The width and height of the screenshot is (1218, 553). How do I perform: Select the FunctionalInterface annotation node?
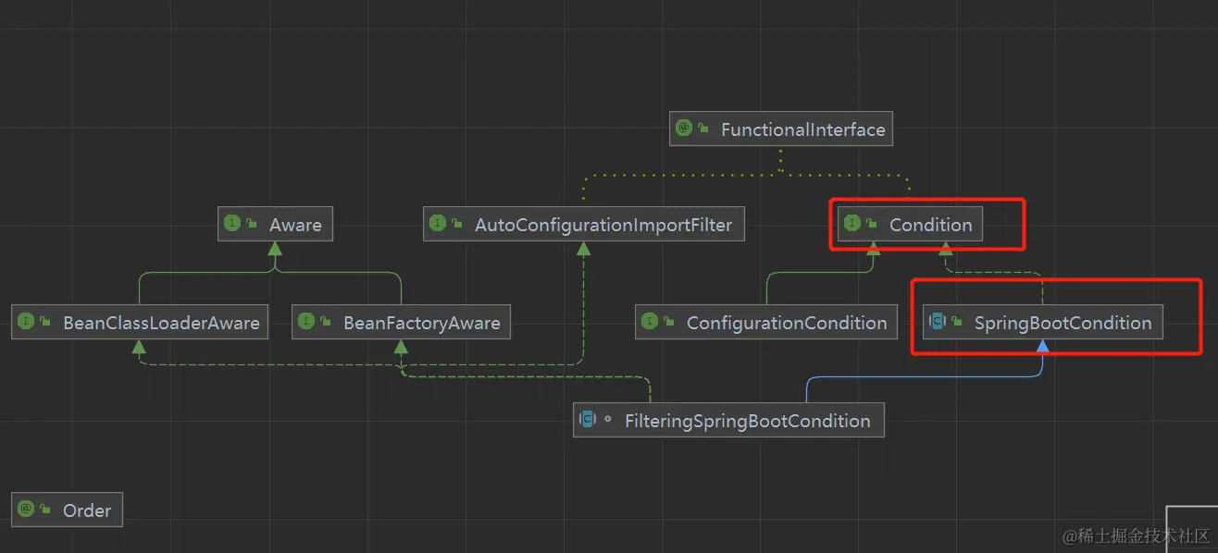781,129
